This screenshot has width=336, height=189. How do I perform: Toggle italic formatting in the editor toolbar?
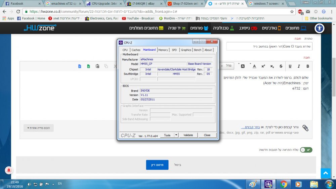299,66
